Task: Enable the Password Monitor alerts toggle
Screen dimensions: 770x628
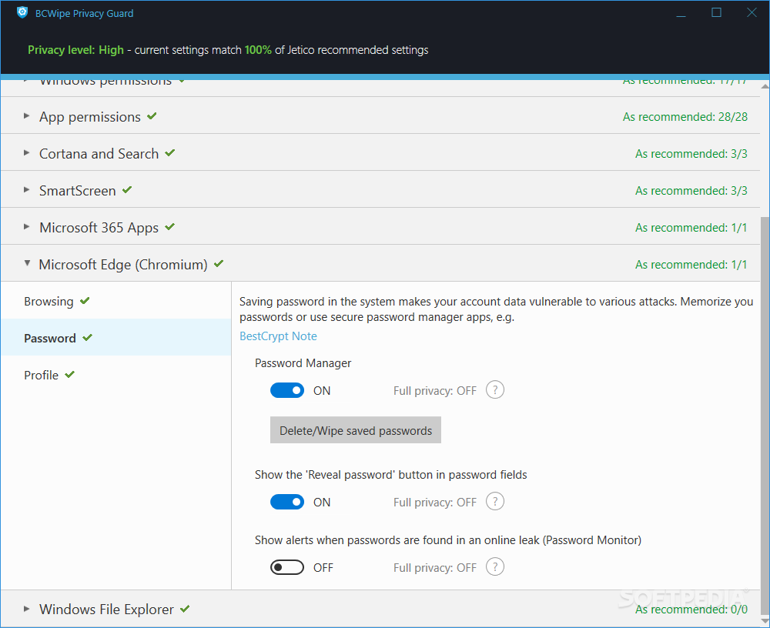Action: [287, 567]
